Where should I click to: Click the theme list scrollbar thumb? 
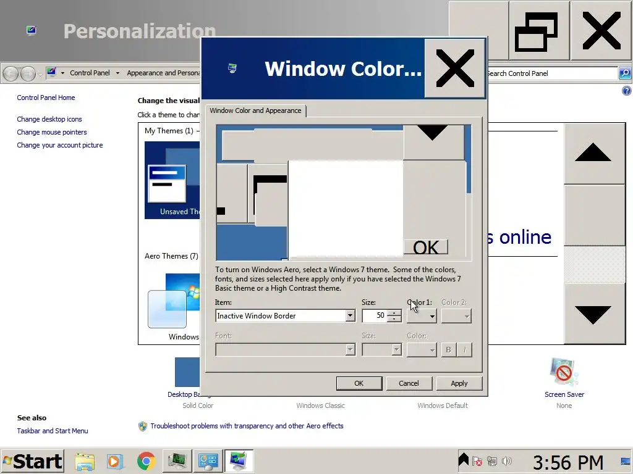[594, 215]
